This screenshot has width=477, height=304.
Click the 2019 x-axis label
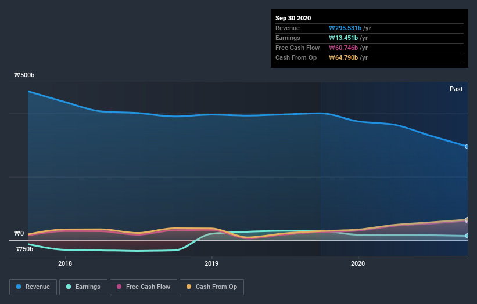coord(211,263)
